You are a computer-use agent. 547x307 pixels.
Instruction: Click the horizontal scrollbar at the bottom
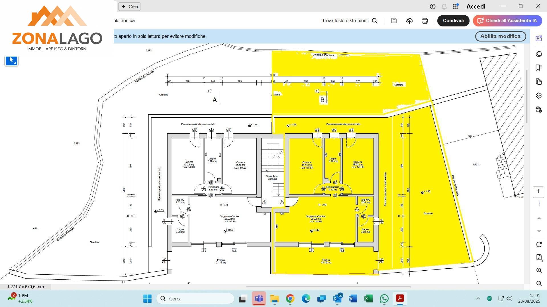[328, 287]
